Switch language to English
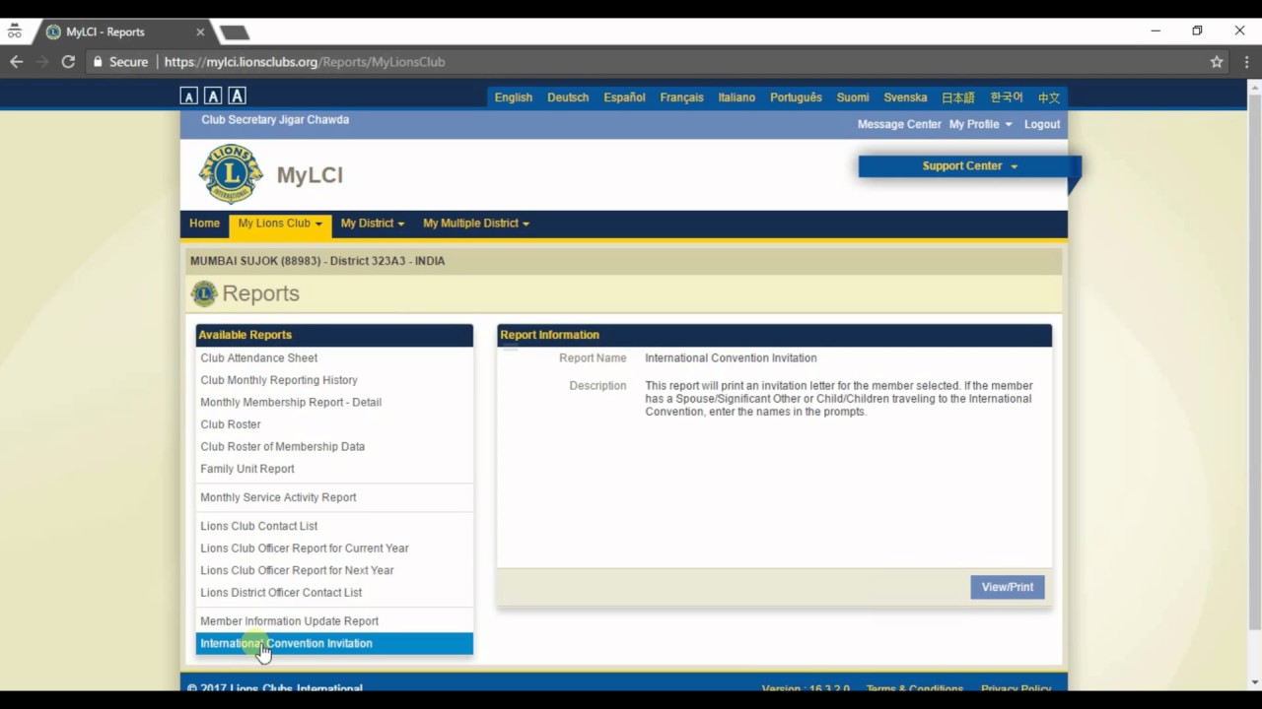 click(x=514, y=97)
